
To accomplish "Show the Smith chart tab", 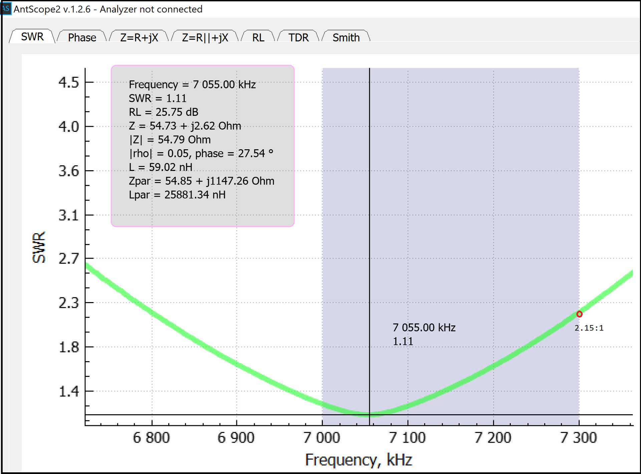I will pyautogui.click(x=346, y=37).
